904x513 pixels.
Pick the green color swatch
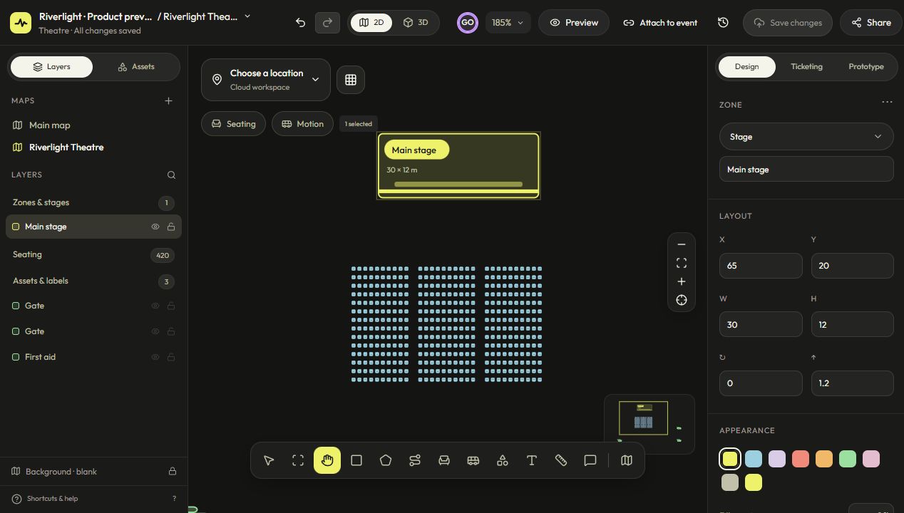click(848, 459)
